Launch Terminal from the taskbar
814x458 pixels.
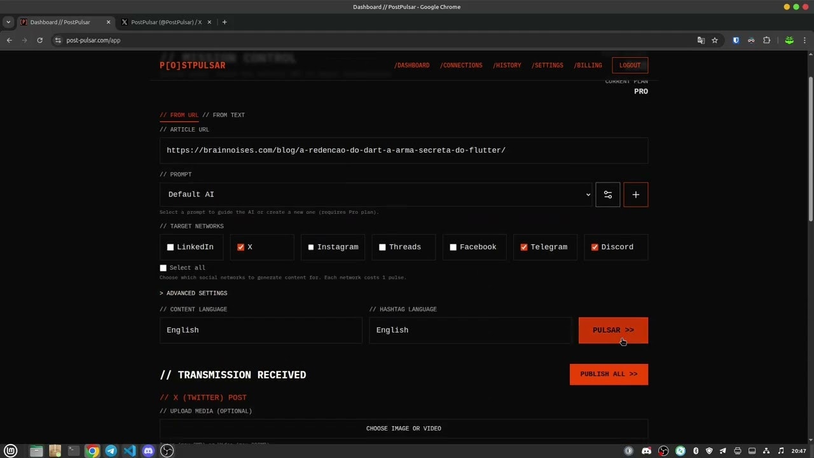(x=74, y=451)
